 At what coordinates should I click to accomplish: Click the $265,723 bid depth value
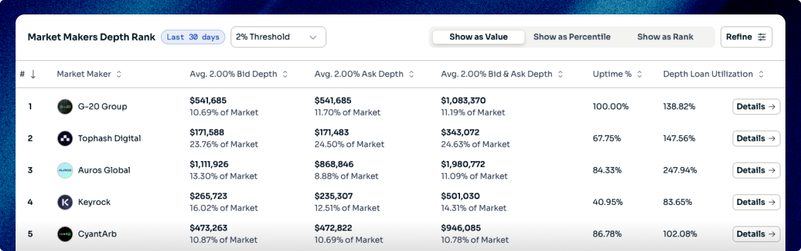pyautogui.click(x=209, y=196)
